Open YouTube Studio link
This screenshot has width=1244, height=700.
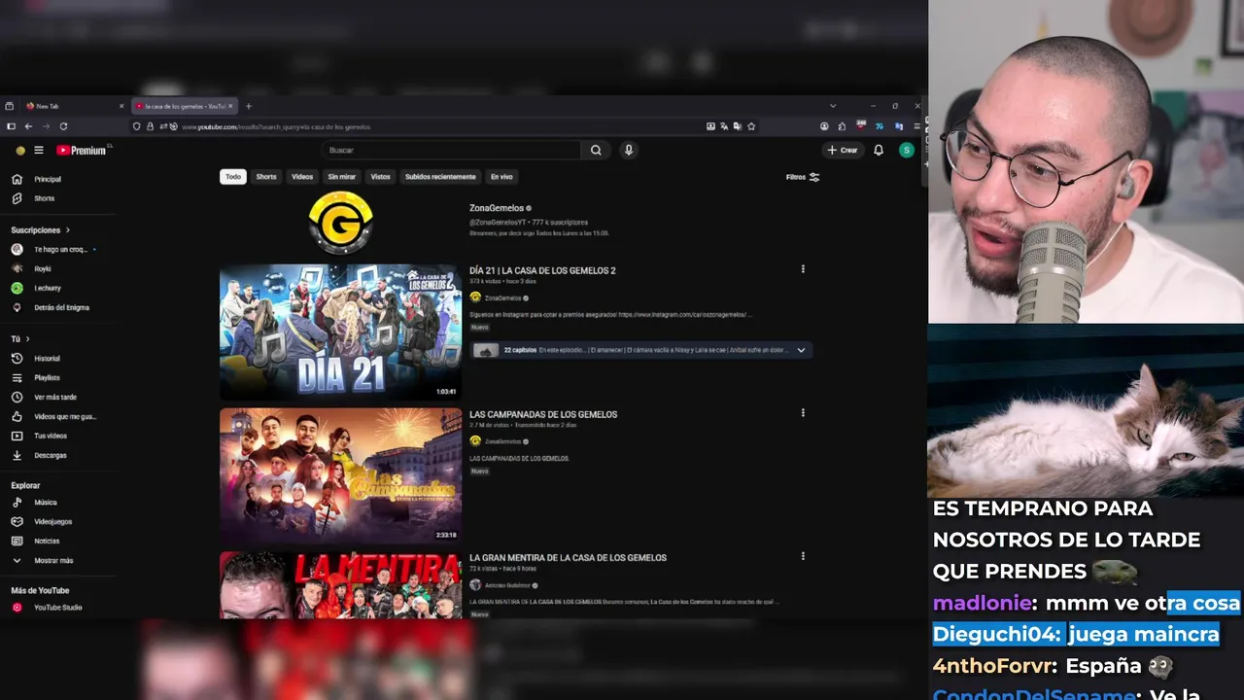58,608
